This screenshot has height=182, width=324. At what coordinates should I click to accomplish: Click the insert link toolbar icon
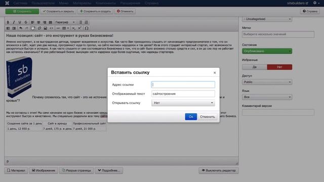33,28
